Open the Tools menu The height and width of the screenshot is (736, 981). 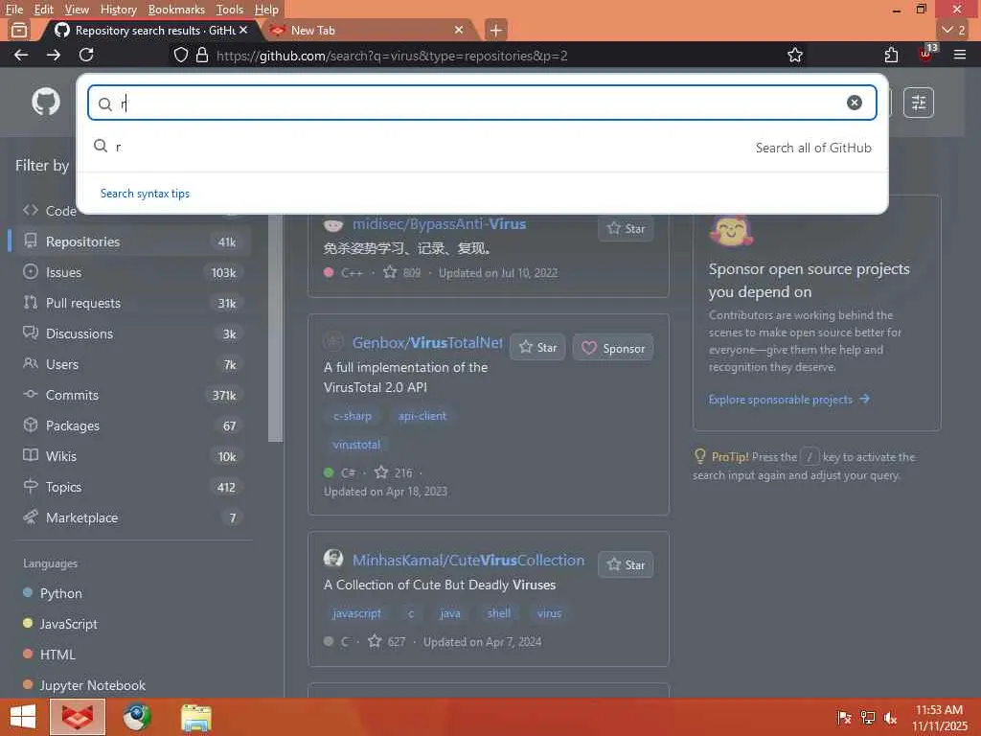click(230, 10)
